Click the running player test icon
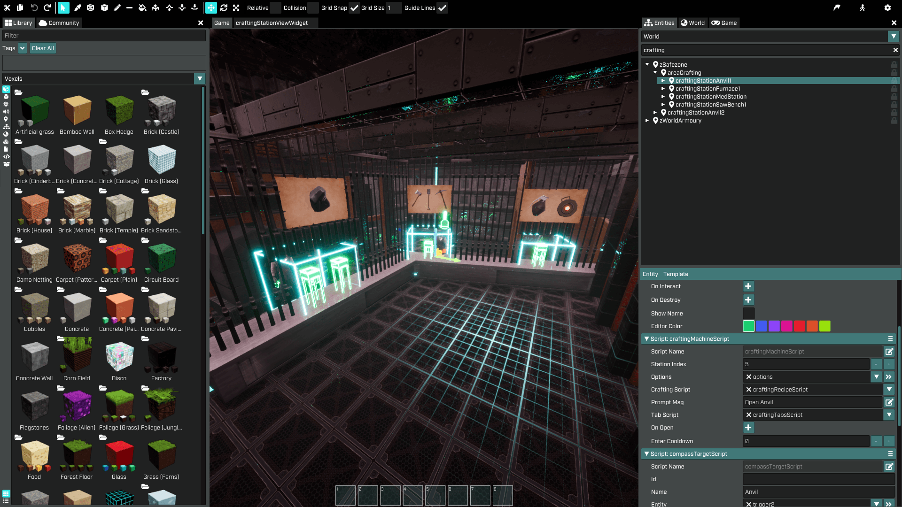The width and height of the screenshot is (902, 507). point(862,8)
